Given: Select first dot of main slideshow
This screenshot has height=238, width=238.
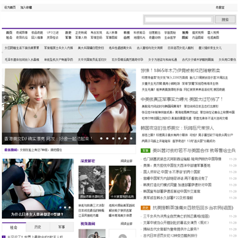Looking at the screenshot, I should [x=101, y=139].
